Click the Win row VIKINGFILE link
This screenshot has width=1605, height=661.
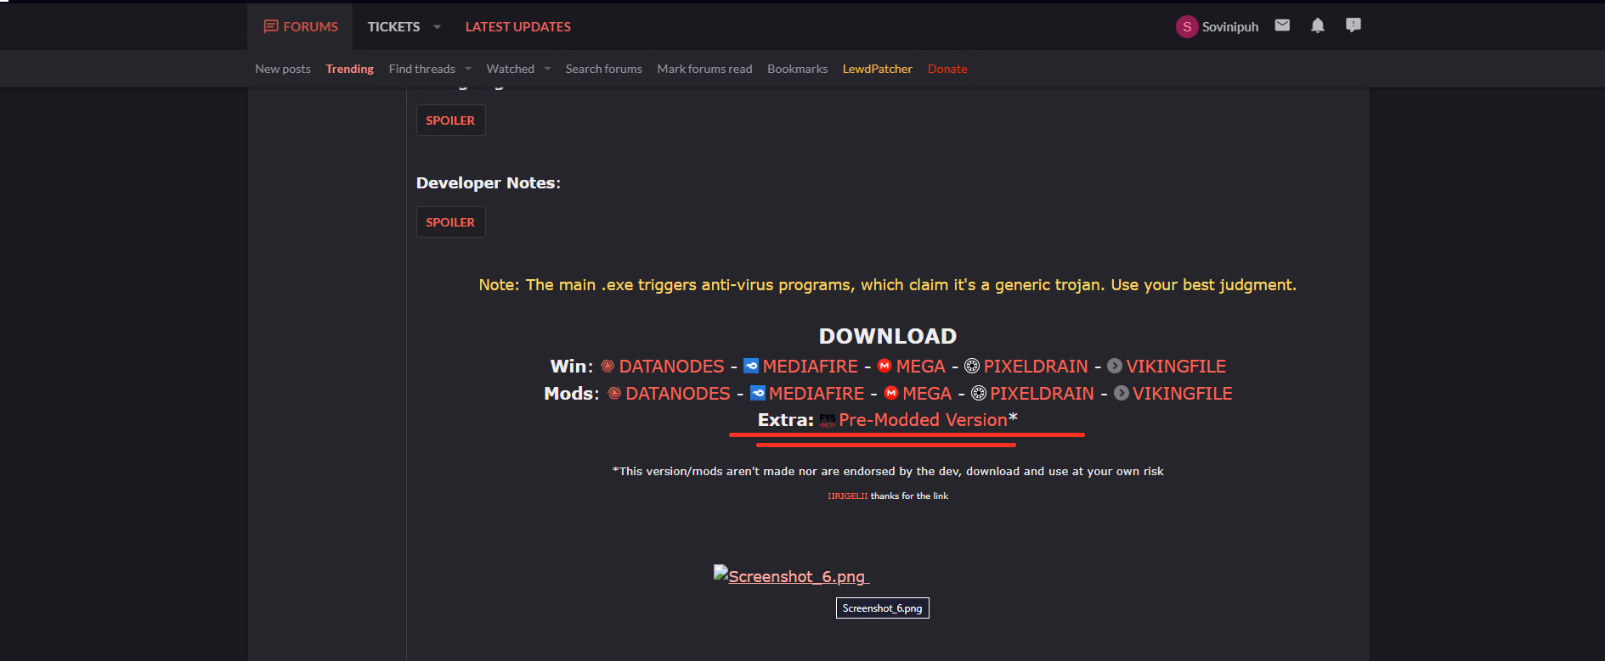(1175, 367)
